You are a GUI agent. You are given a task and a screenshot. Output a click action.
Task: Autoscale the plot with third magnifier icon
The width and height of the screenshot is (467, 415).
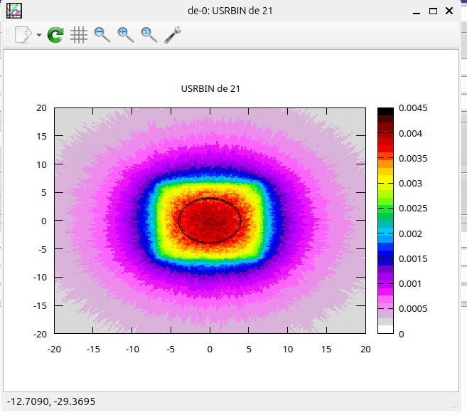pos(149,34)
